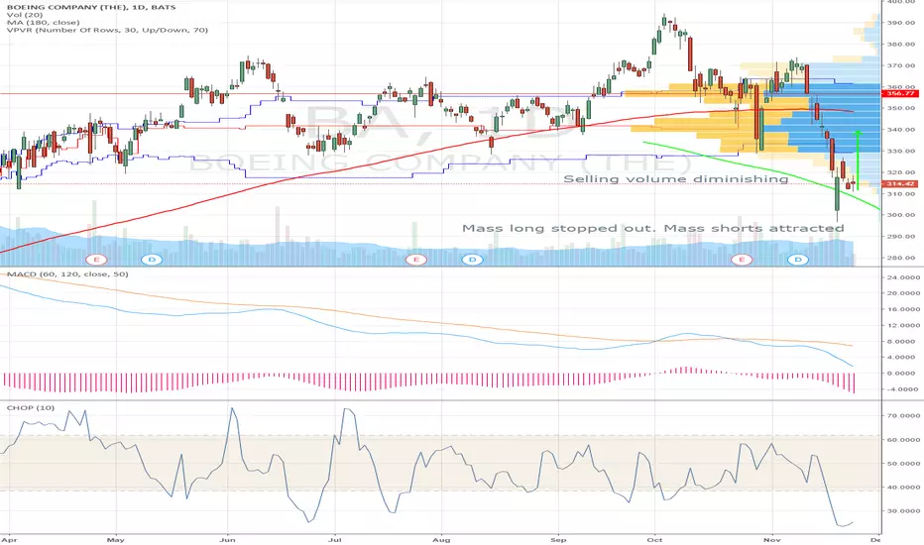Click the 380.00 price axis value
The image size is (924, 545).
pyautogui.click(x=901, y=45)
